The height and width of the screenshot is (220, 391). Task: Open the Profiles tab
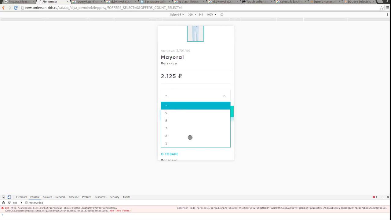[86, 197]
